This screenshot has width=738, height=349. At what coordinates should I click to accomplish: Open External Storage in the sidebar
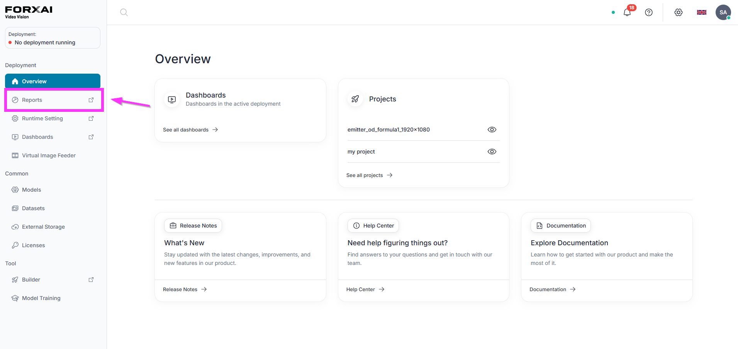[53, 227]
